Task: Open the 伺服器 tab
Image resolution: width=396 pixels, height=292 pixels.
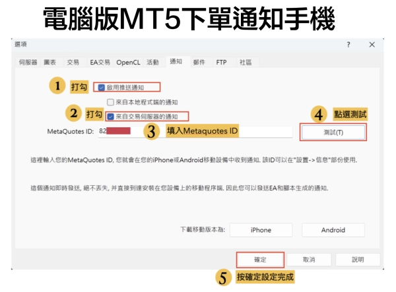Action: tap(27, 62)
